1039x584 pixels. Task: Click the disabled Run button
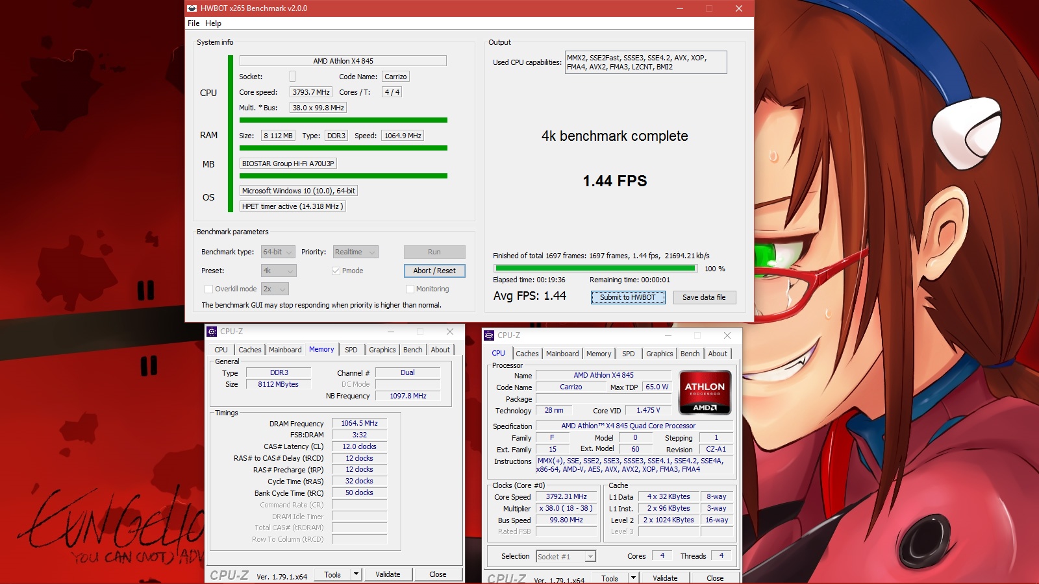tap(434, 252)
